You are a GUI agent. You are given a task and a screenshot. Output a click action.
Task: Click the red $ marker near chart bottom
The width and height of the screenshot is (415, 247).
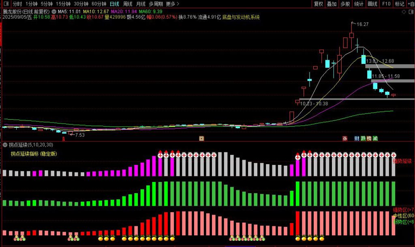(x=63, y=138)
